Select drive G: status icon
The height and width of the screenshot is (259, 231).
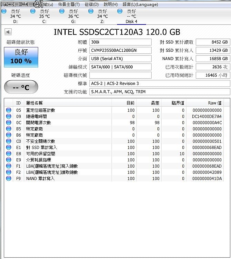(x=62, y=11)
